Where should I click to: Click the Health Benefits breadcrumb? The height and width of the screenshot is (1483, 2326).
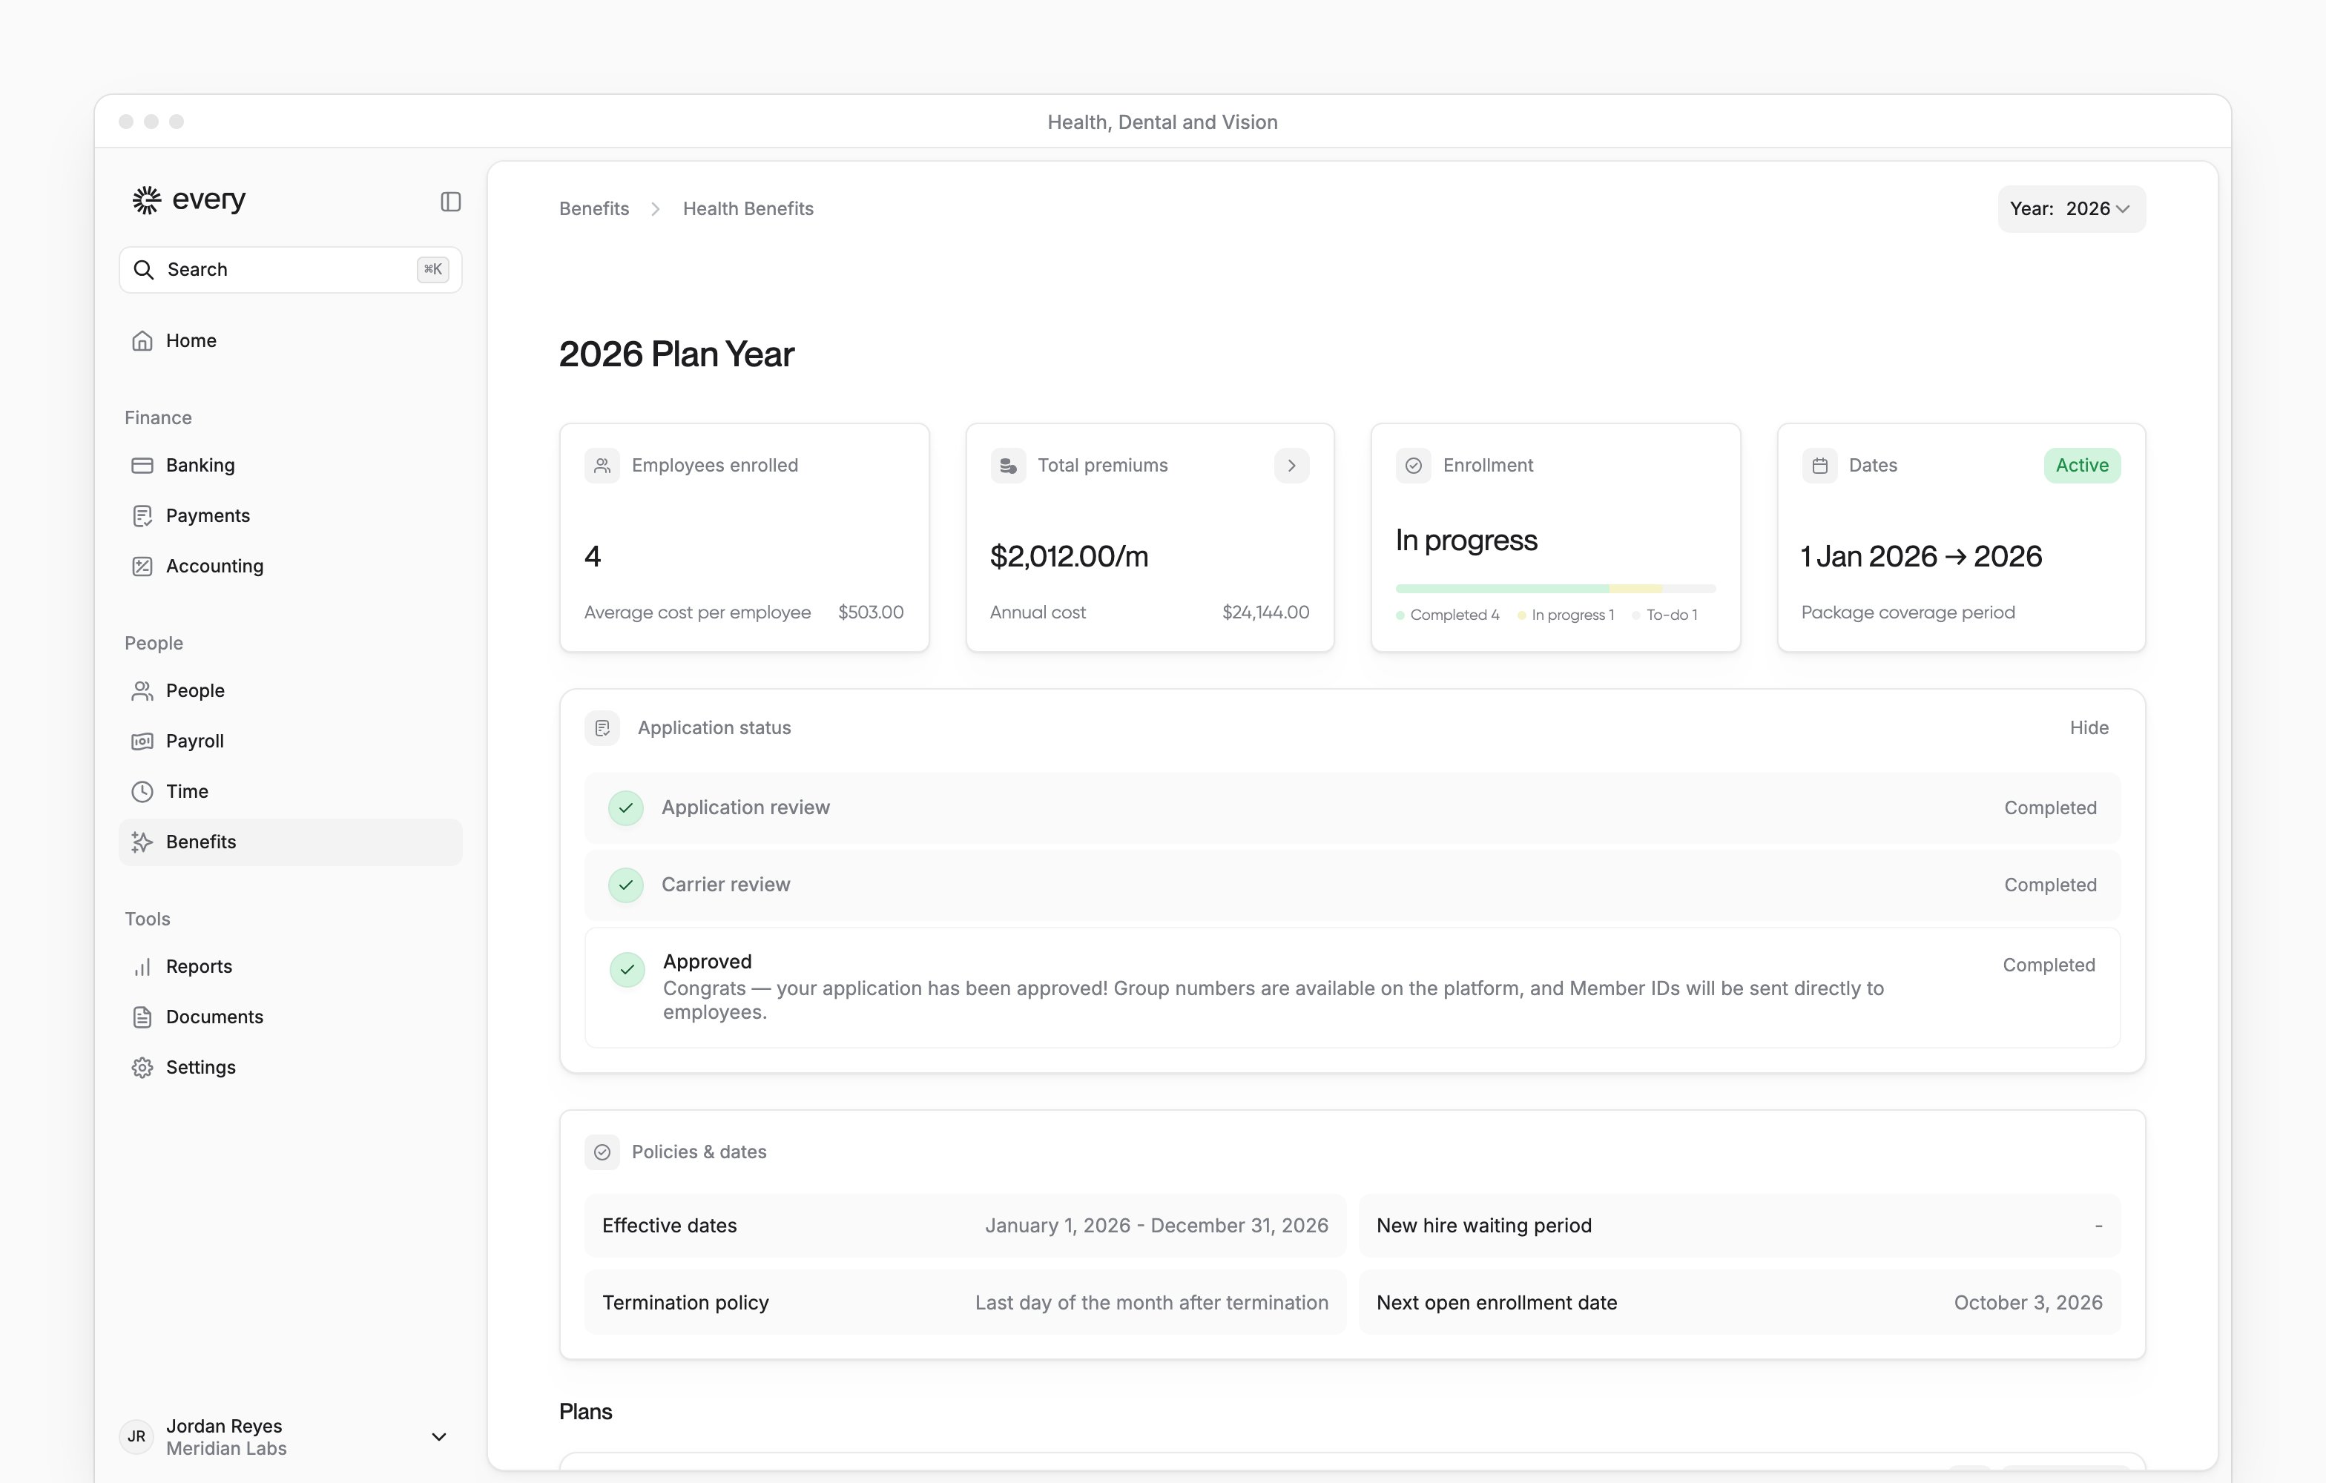748,208
